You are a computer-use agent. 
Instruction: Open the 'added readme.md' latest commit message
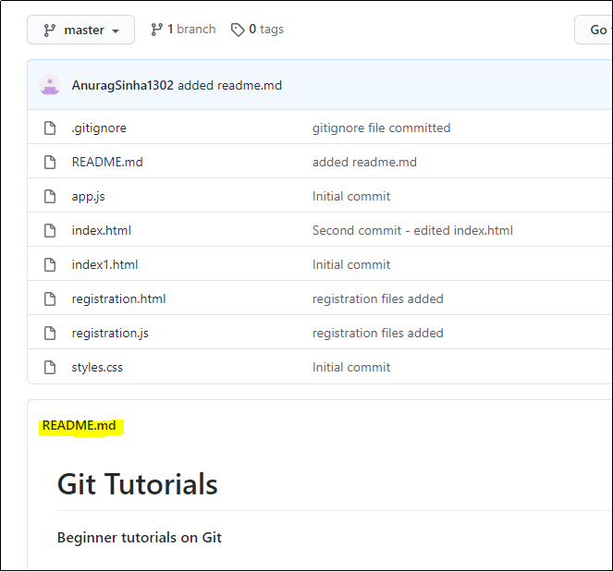point(230,85)
